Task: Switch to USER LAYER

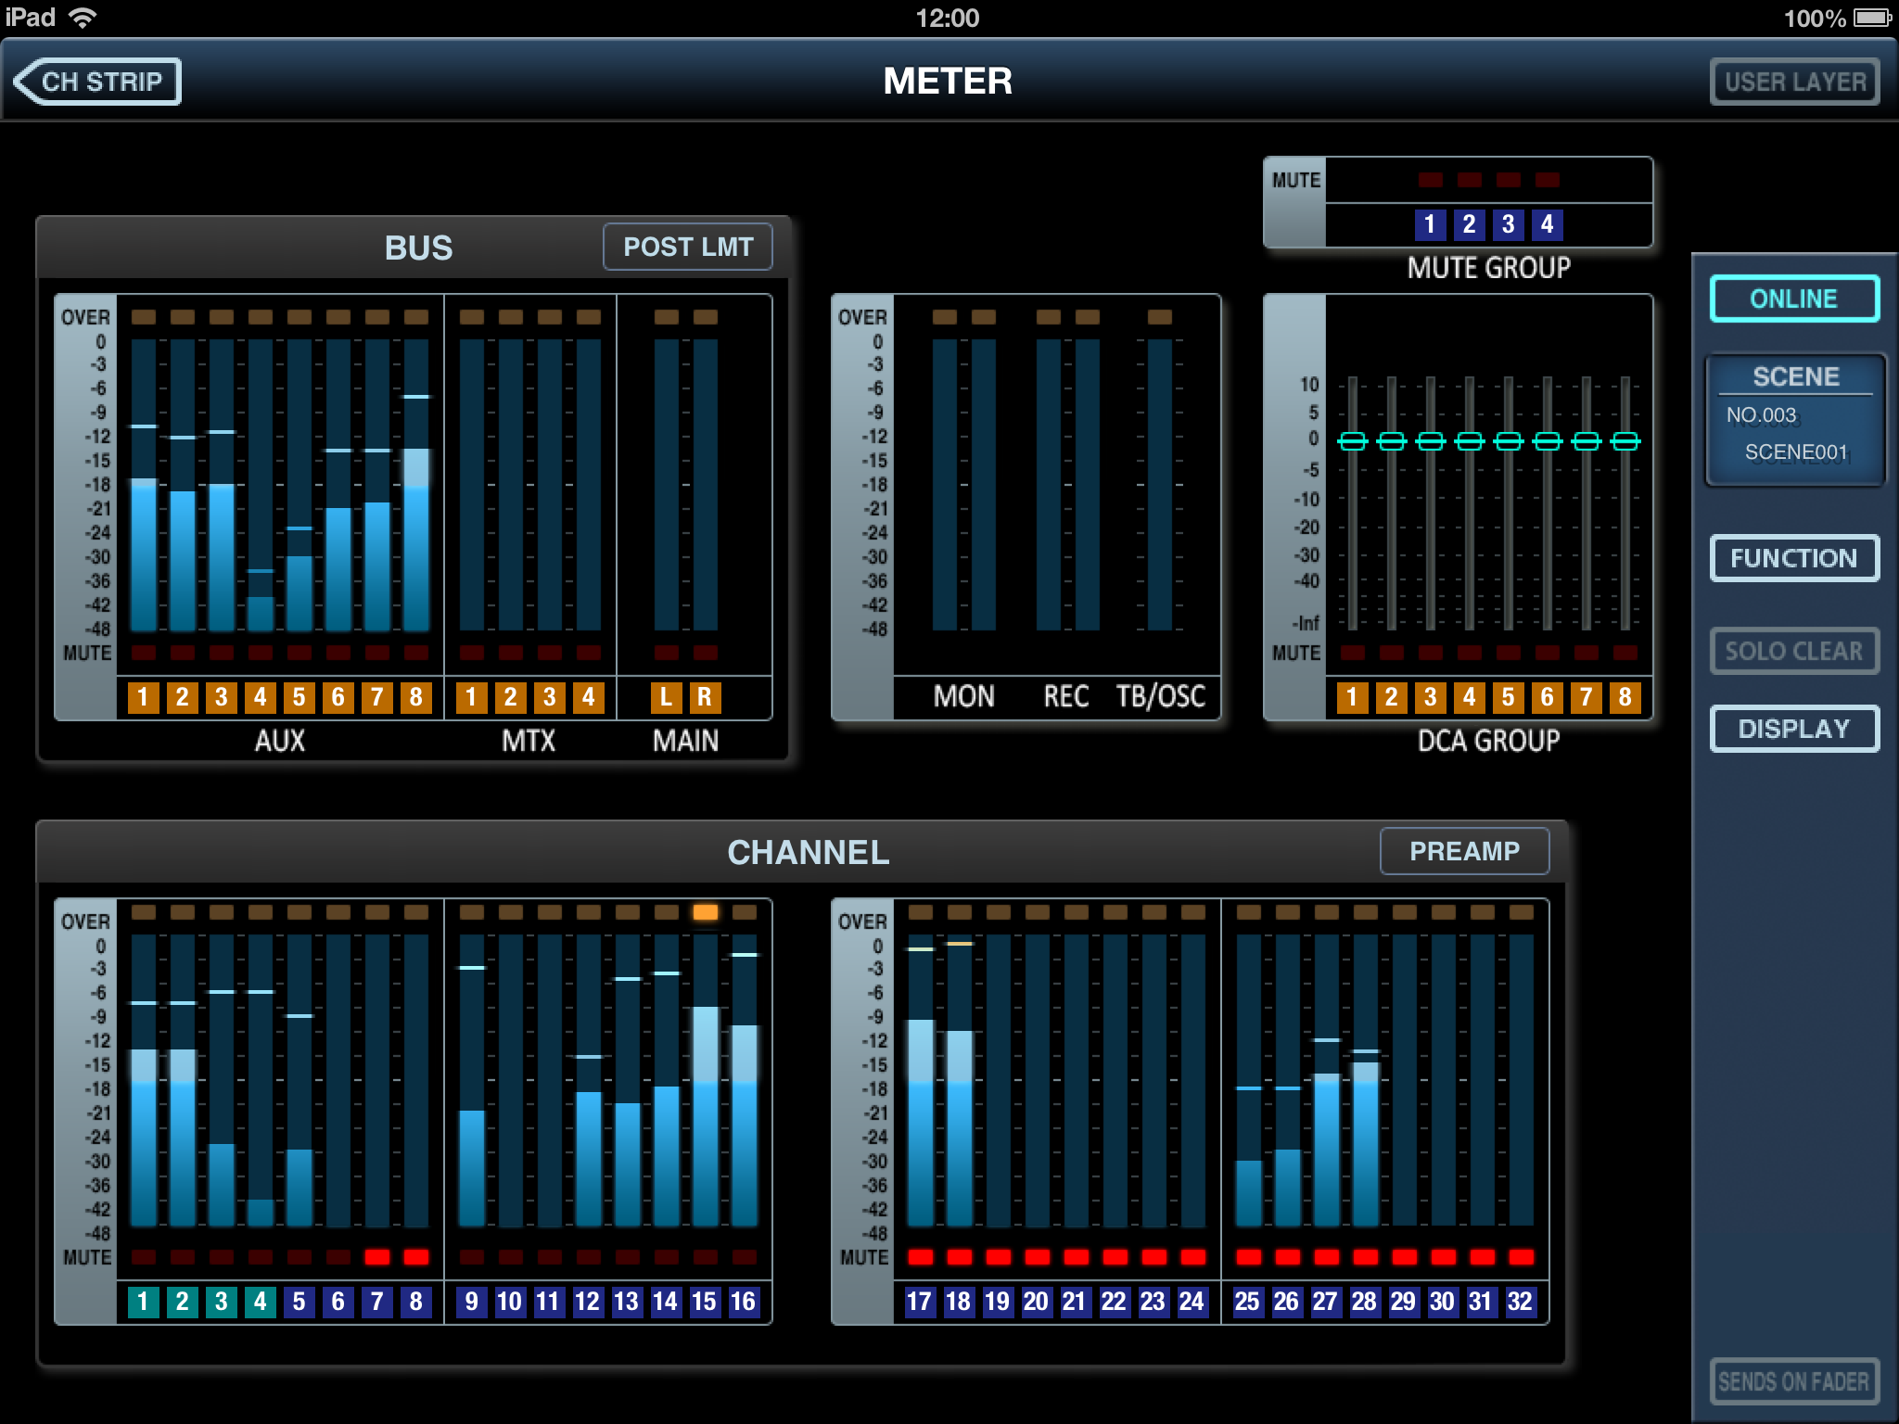Action: click(1794, 82)
